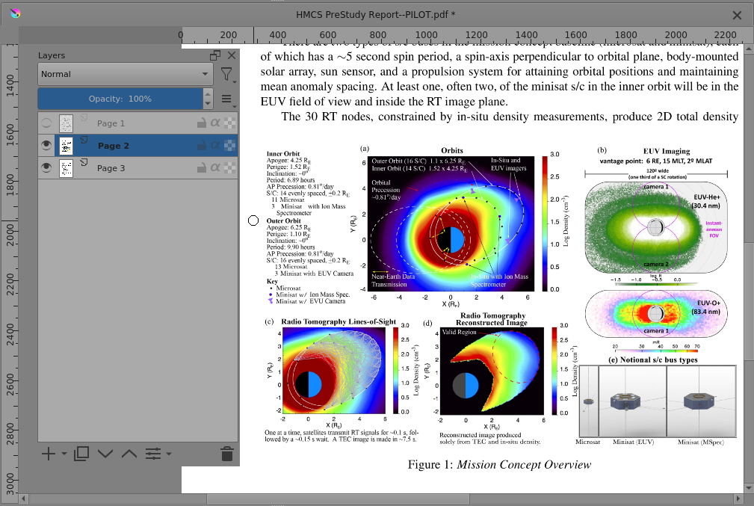This screenshot has height=506, width=754.
Task: Move layer up with up chevron
Action: (129, 453)
